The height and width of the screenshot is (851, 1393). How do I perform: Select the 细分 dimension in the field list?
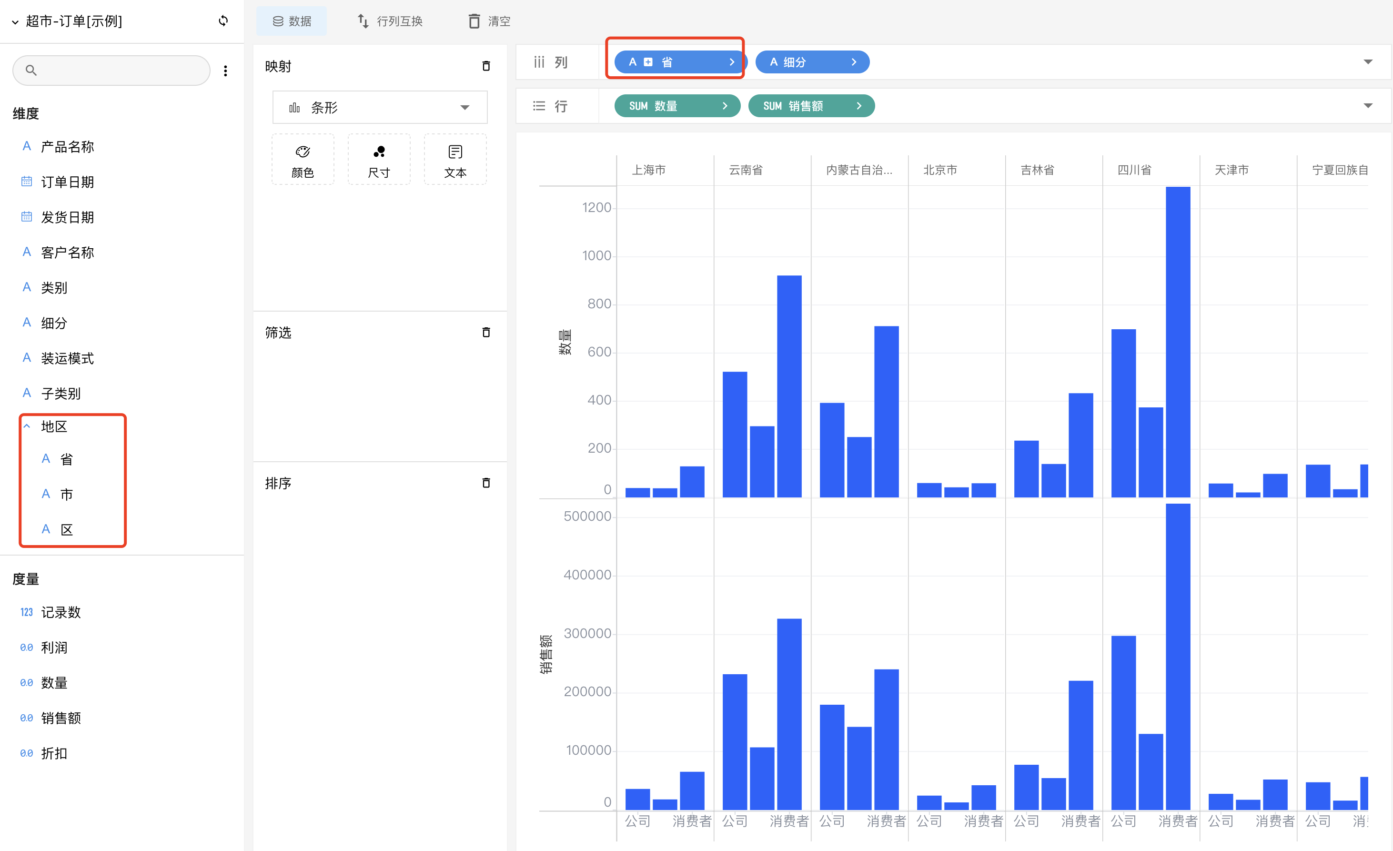pos(54,323)
